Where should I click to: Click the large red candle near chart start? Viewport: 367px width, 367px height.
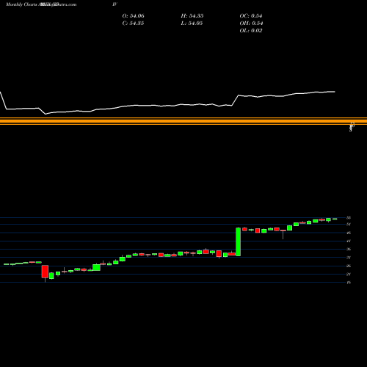[x=45, y=272]
